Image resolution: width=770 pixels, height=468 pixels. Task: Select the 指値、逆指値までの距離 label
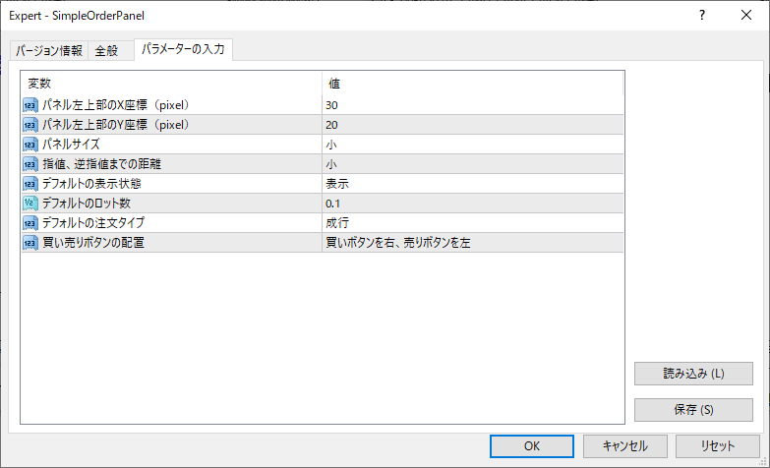tap(101, 164)
